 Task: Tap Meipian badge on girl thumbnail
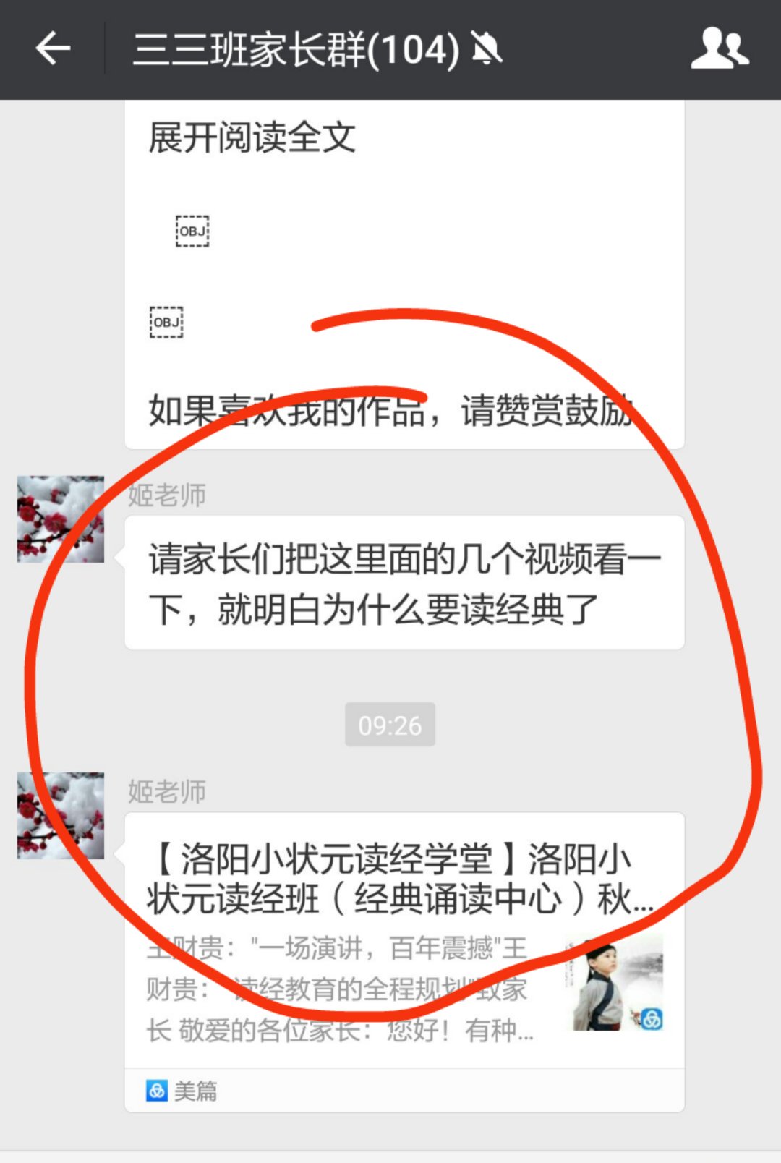tap(652, 1019)
